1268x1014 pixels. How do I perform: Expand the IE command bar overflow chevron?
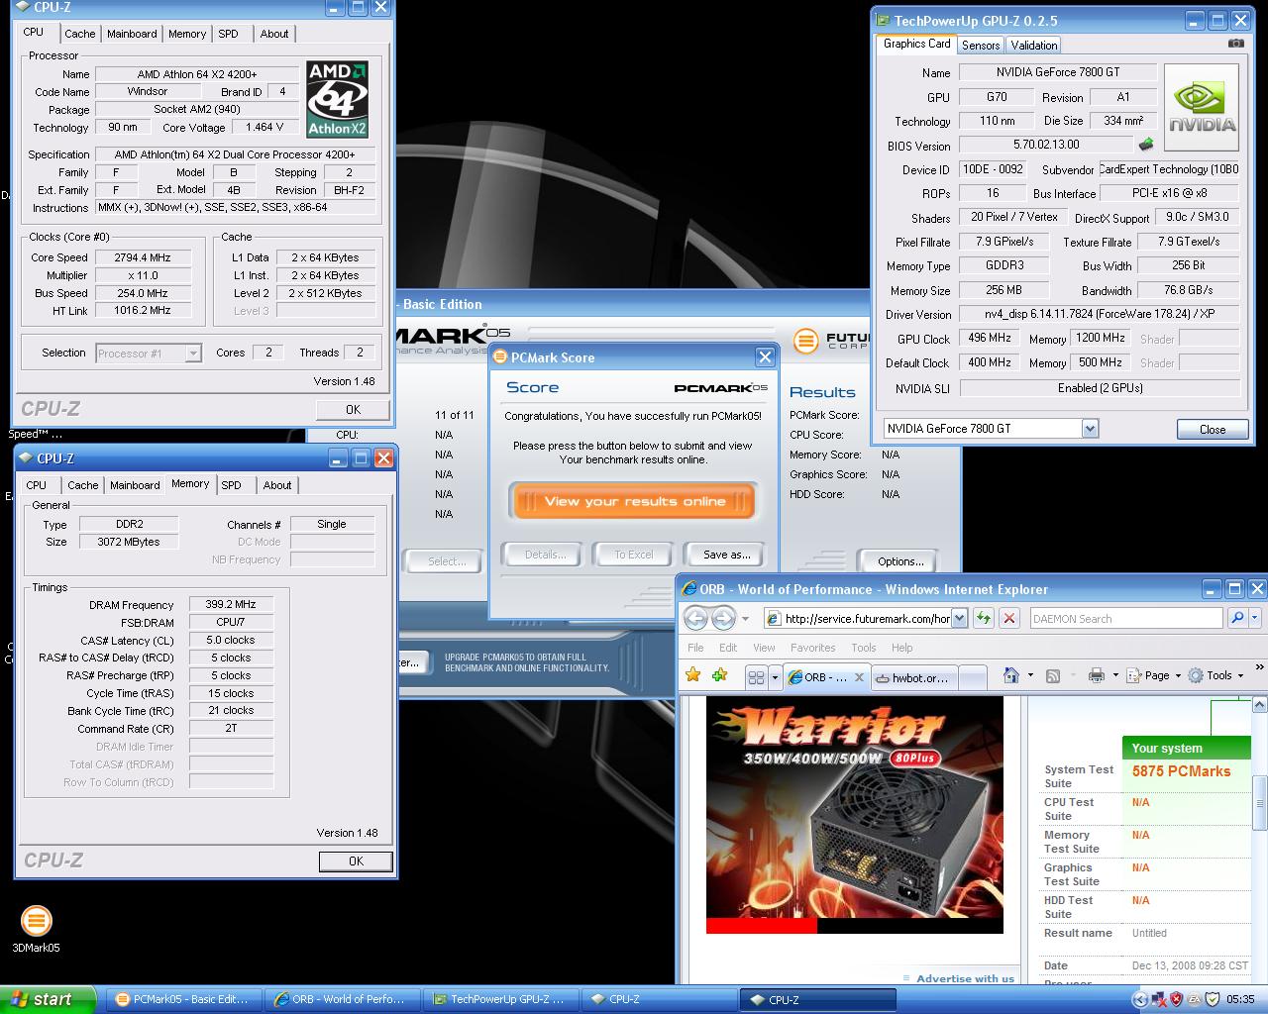click(1259, 669)
